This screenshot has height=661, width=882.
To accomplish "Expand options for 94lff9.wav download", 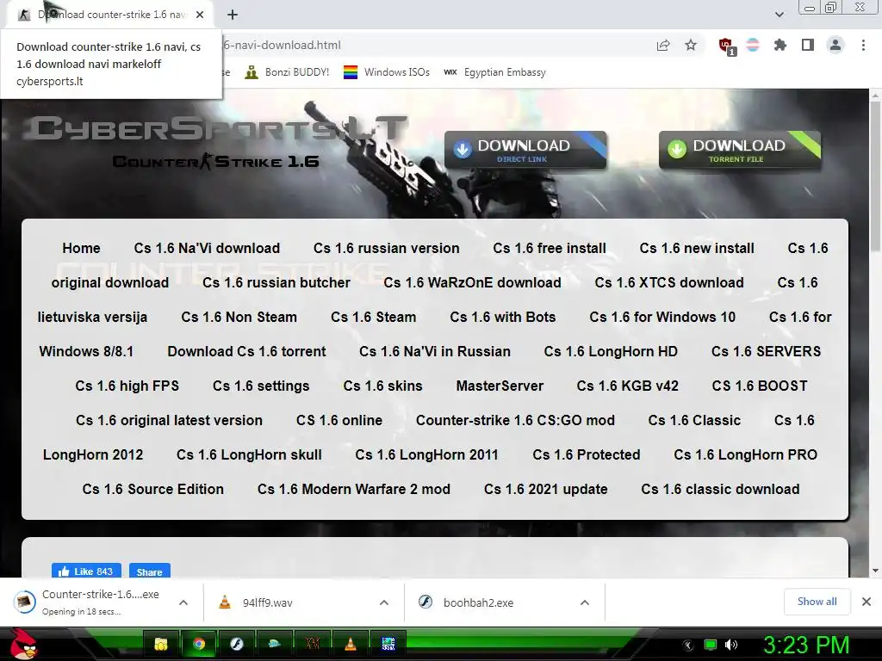I will [x=384, y=602].
